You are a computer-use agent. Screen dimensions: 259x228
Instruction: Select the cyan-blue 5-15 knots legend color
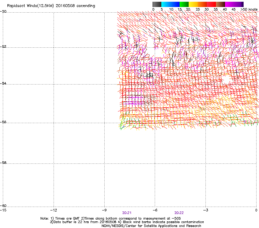click(170, 4)
